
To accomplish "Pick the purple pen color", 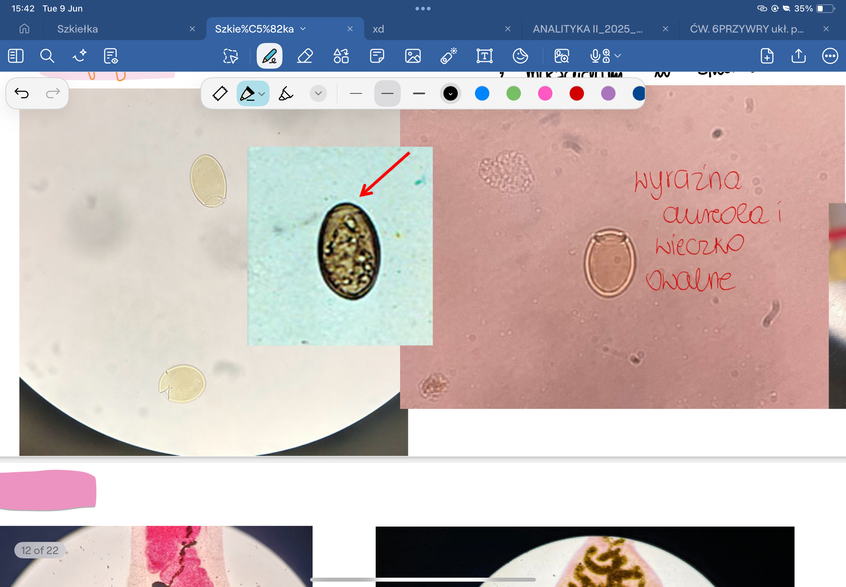I will point(608,93).
